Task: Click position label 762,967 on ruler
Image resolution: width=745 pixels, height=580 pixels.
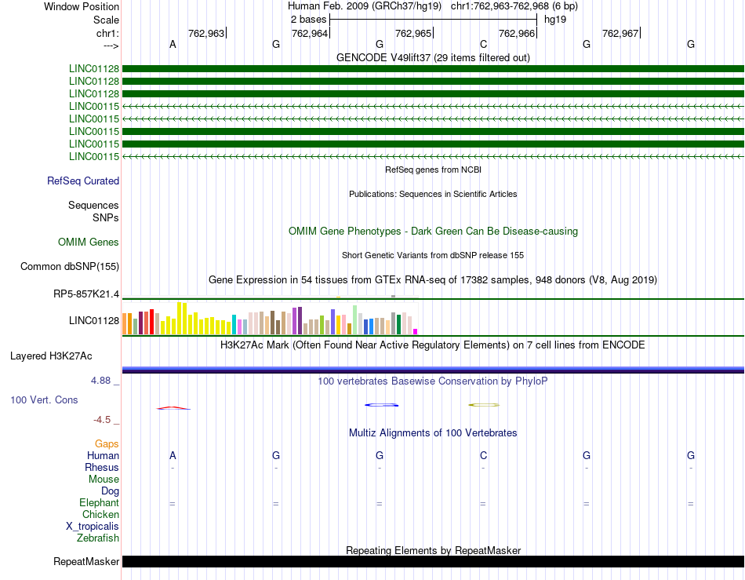Action: pyautogui.click(x=620, y=33)
